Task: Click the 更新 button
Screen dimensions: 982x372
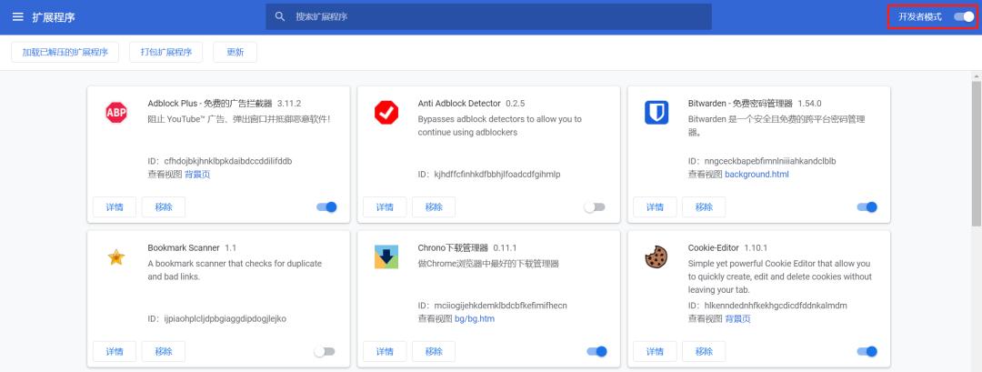Action: [x=235, y=53]
